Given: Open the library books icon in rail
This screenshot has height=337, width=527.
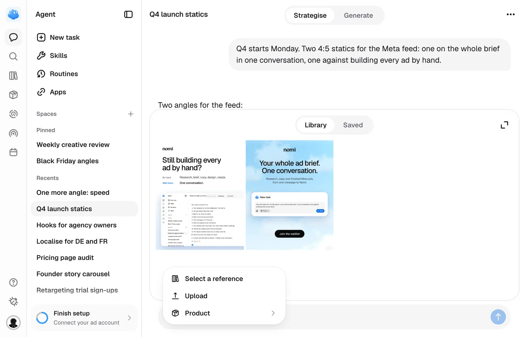Looking at the screenshot, I should pos(14,76).
